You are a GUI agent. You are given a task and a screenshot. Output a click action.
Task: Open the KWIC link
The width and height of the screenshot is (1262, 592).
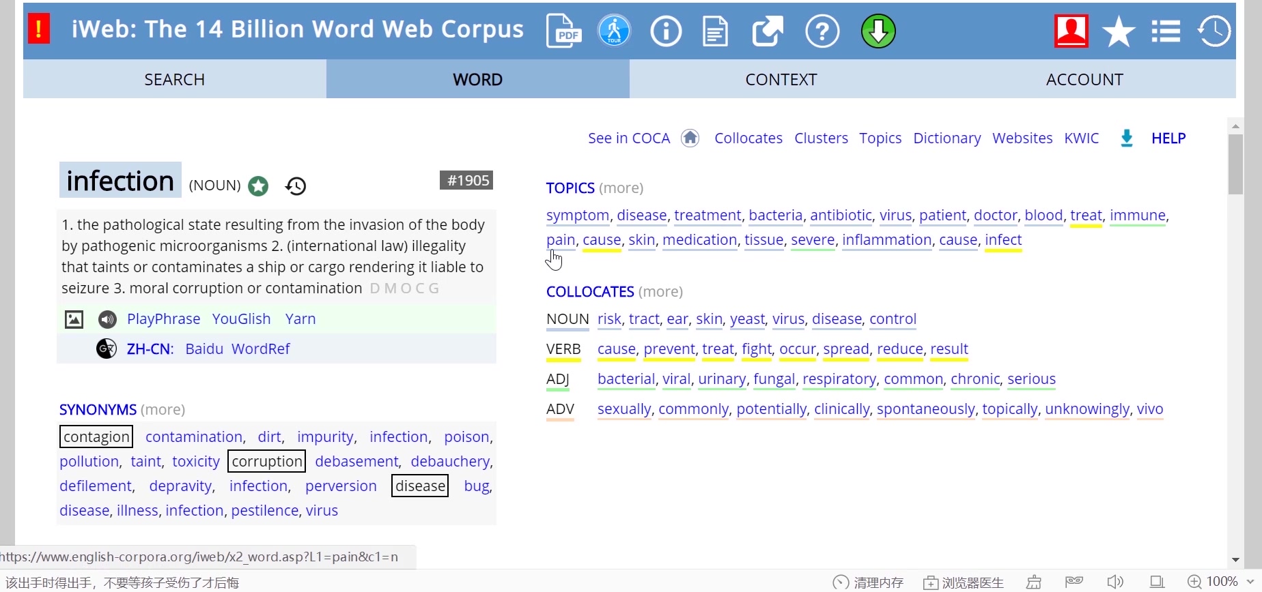point(1082,138)
